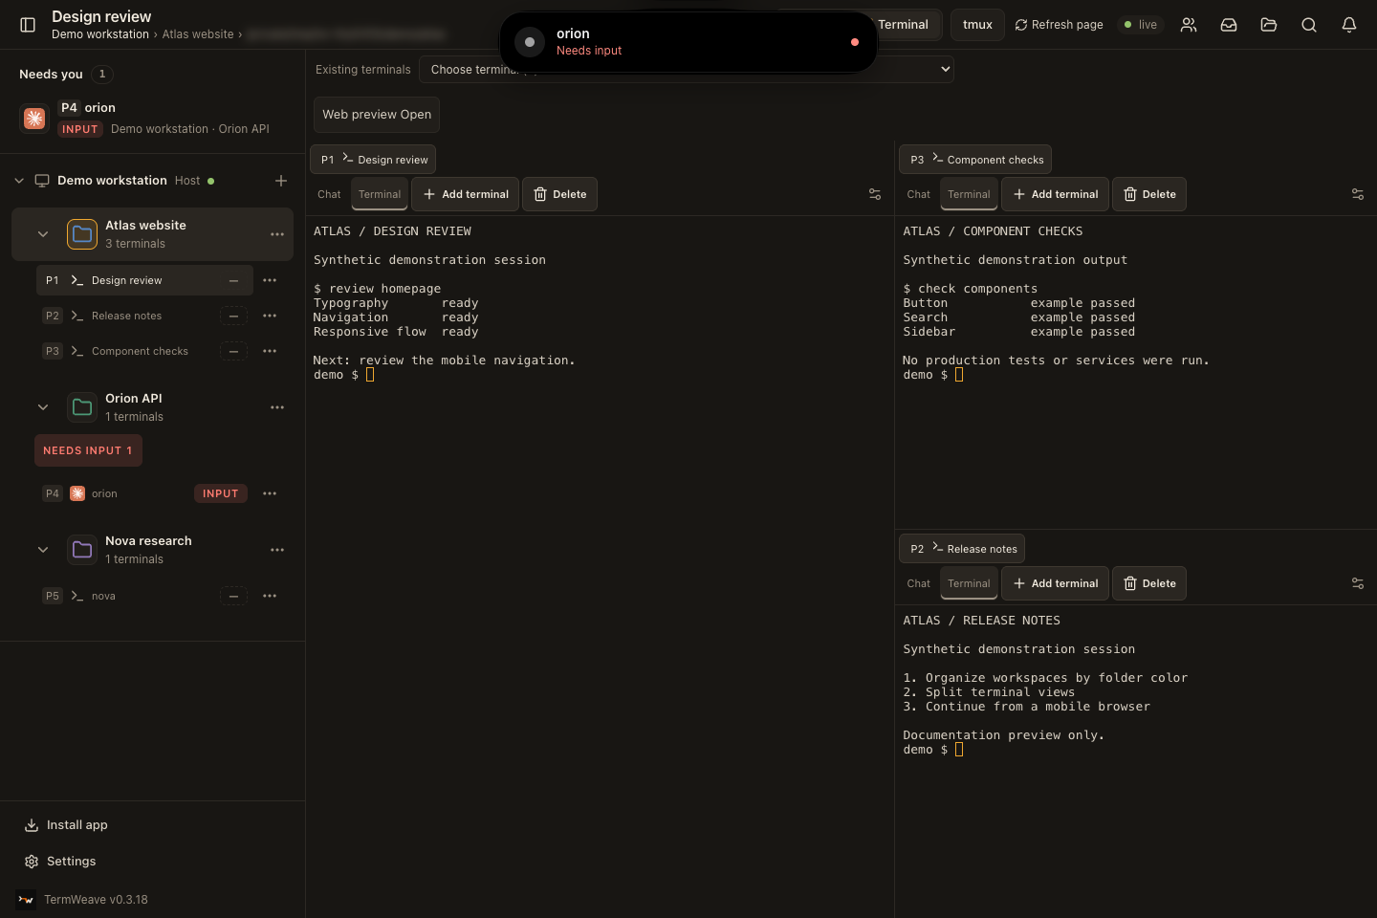Toggle dashed minus button for Release notes

pos(233,316)
